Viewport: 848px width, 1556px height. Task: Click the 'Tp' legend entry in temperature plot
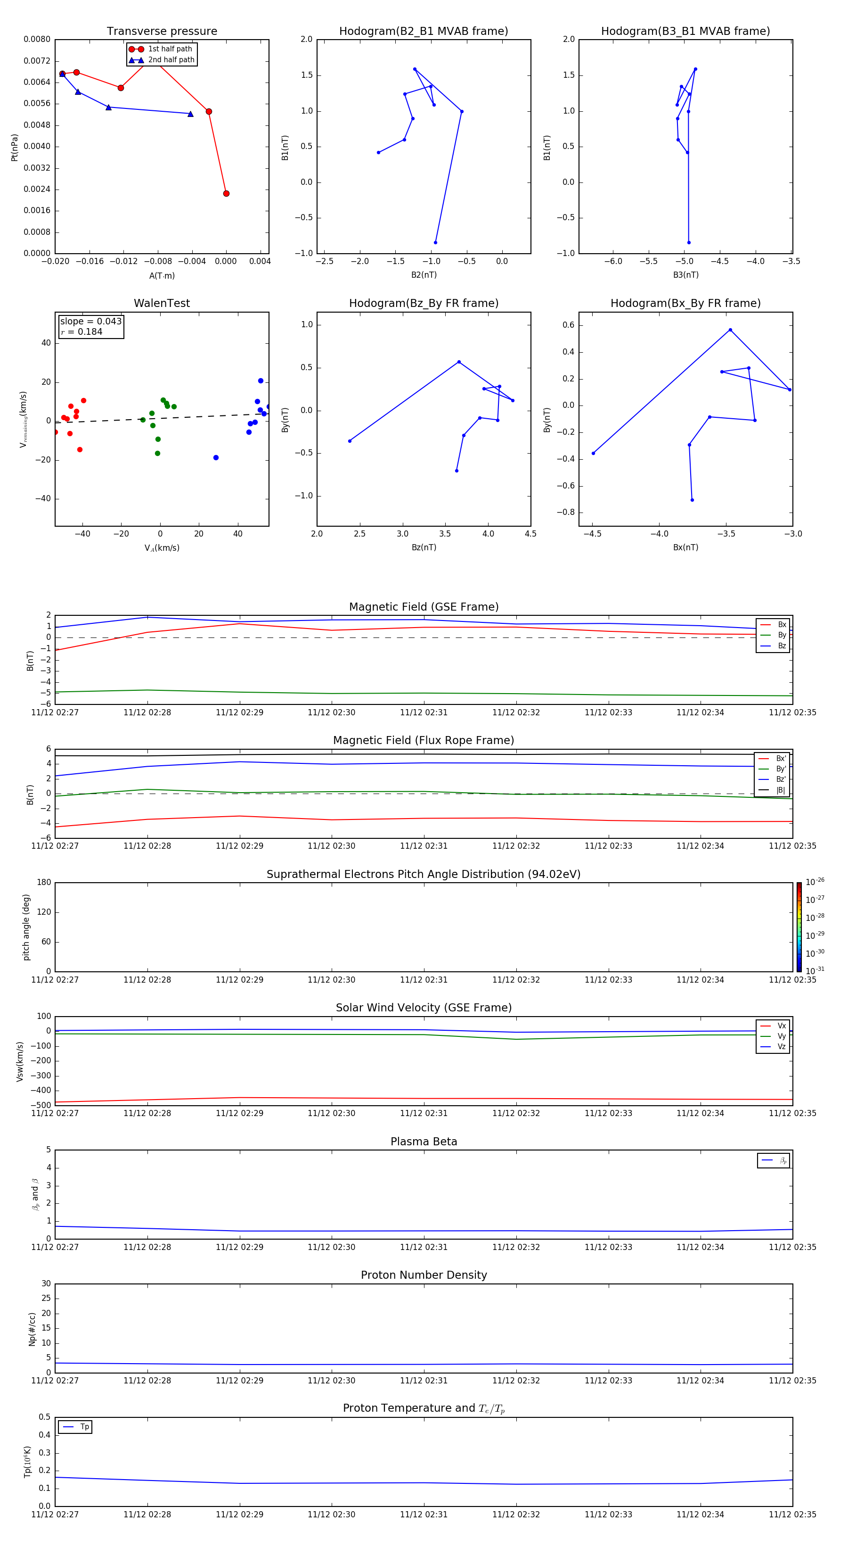[x=75, y=1427]
